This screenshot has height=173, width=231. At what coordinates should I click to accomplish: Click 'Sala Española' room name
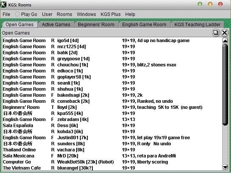pyautogui.click(x=18, y=126)
